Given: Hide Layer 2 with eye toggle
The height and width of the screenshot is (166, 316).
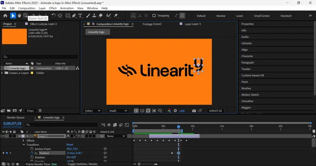Looking at the screenshot, I should pyautogui.click(x=3, y=136).
